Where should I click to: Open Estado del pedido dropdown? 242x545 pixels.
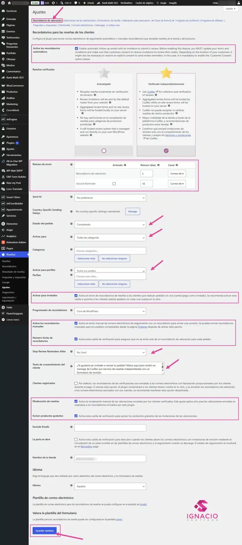[110, 225]
